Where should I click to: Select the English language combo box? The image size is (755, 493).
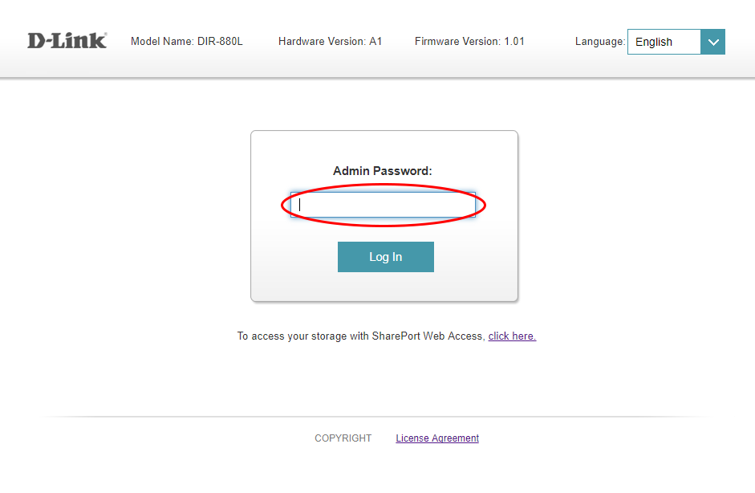pyautogui.click(x=676, y=42)
